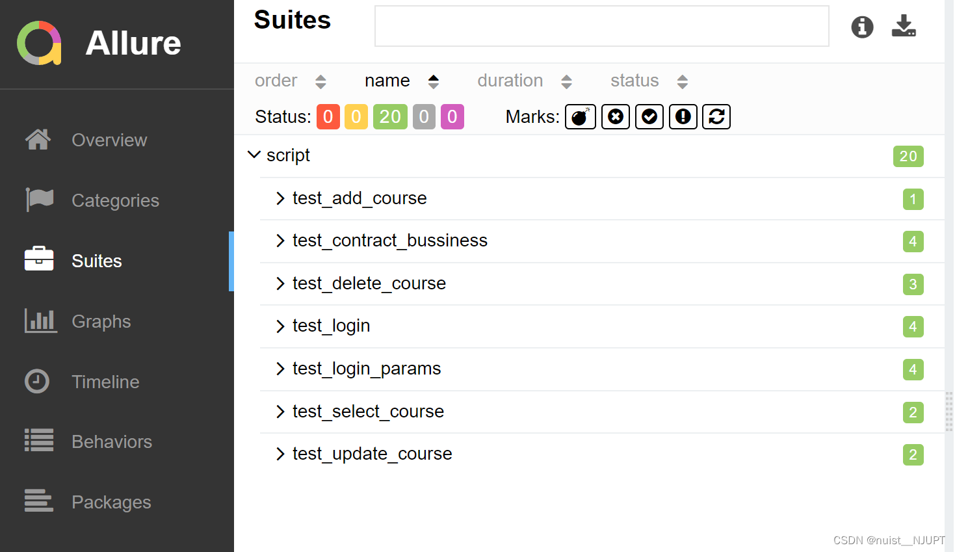Go to the Behaviors tab
Image resolution: width=955 pixels, height=552 pixels.
[x=111, y=441]
